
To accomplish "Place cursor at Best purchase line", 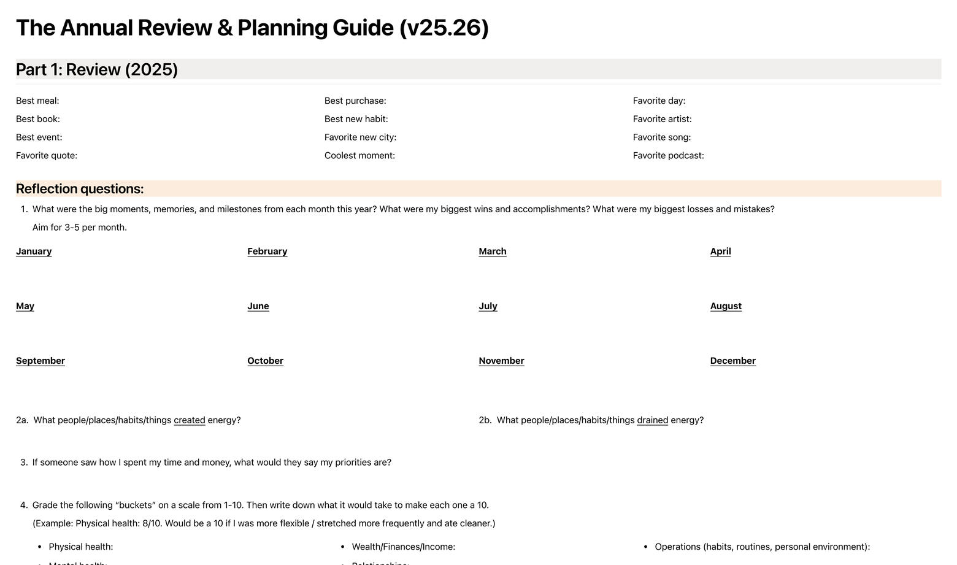I will (355, 101).
